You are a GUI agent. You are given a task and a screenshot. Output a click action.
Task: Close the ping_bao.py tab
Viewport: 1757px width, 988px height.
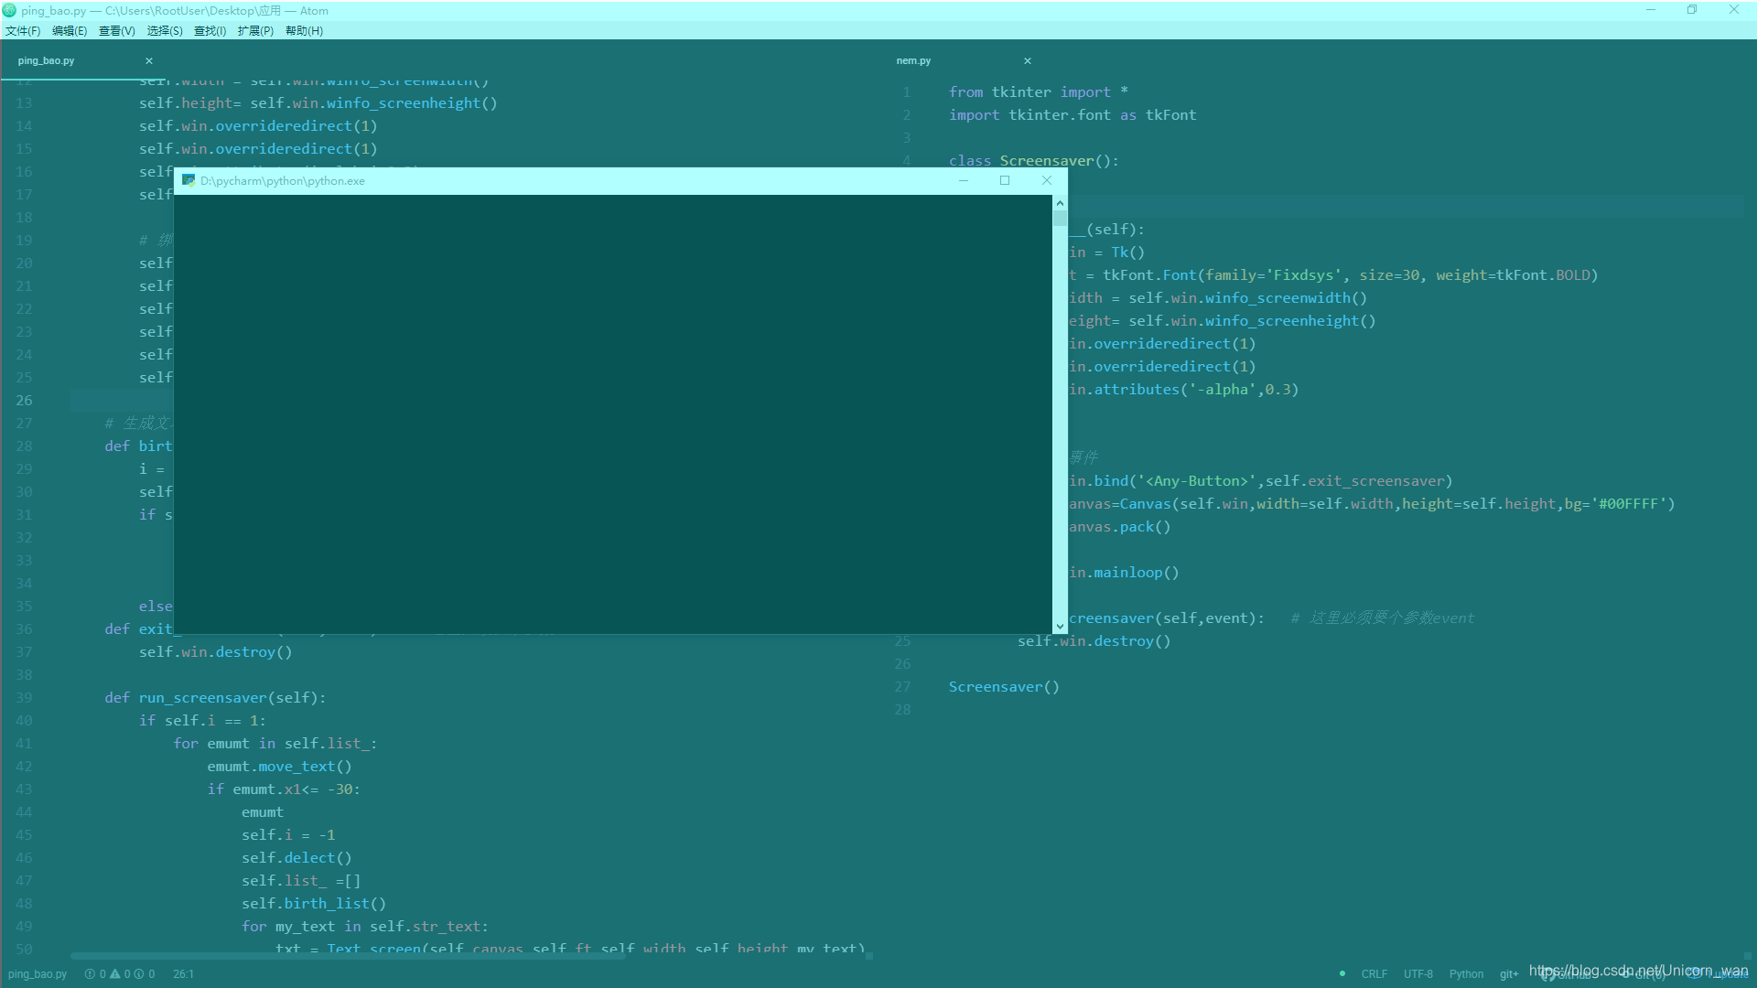[x=149, y=61]
